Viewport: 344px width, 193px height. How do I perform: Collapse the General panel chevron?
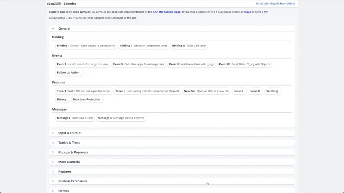[x=53, y=28]
